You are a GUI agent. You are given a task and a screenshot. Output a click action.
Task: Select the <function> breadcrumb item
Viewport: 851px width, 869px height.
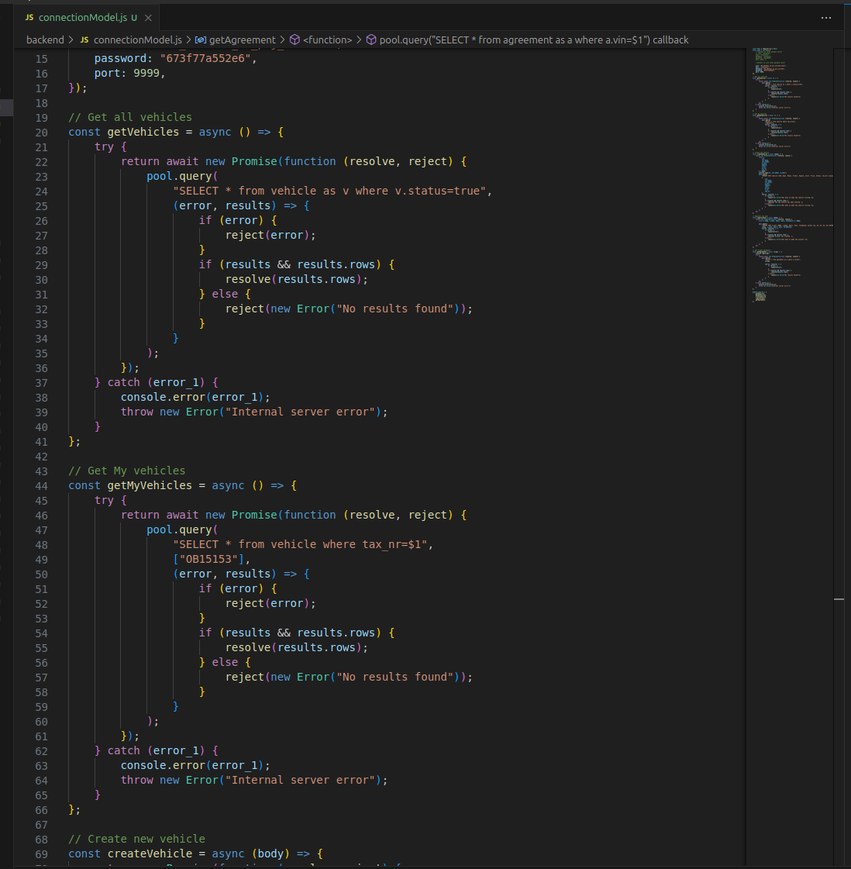[x=327, y=40]
